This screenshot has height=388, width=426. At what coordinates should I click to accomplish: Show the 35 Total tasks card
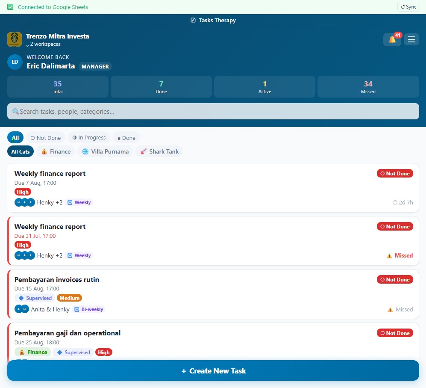pyautogui.click(x=58, y=87)
